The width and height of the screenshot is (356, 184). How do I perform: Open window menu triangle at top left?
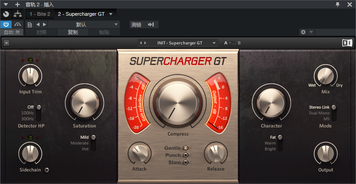point(6,4)
